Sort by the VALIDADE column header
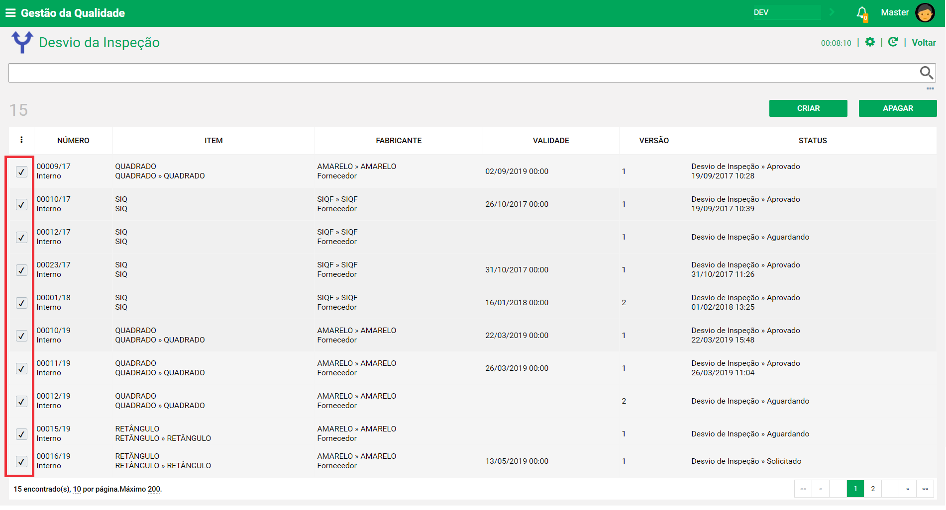The height and width of the screenshot is (510, 946). click(551, 141)
